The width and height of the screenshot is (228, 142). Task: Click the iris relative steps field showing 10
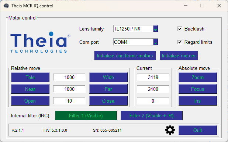coord(69,101)
